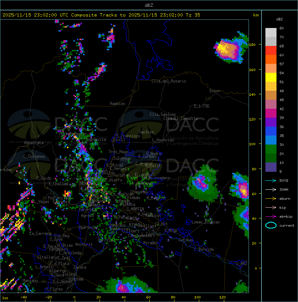Click the Lomas_Blancas map label
Image resolution: width=298 pixels, height=302 pixels.
point(206,222)
